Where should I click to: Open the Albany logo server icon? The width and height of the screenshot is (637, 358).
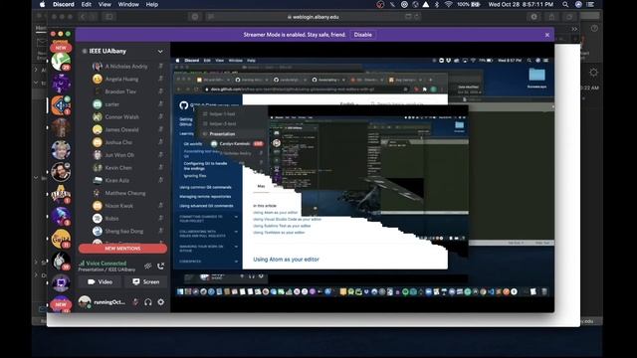(x=61, y=194)
